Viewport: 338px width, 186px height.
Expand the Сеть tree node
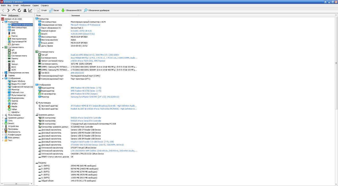click(3, 121)
